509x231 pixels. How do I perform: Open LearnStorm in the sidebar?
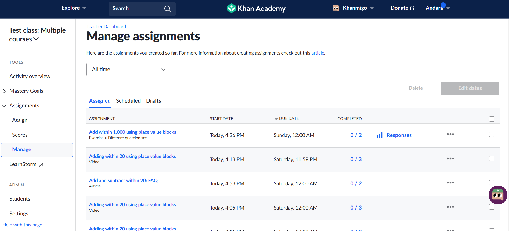point(23,164)
